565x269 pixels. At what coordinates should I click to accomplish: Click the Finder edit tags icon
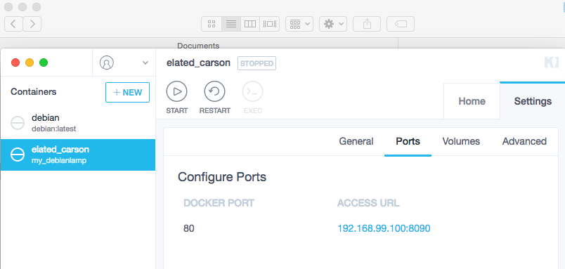pos(401,24)
